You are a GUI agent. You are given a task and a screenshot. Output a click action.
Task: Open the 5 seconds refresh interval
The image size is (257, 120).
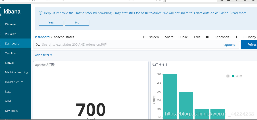pos(222,37)
